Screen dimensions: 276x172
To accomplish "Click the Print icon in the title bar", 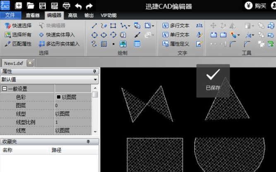I will (x=66, y=6).
